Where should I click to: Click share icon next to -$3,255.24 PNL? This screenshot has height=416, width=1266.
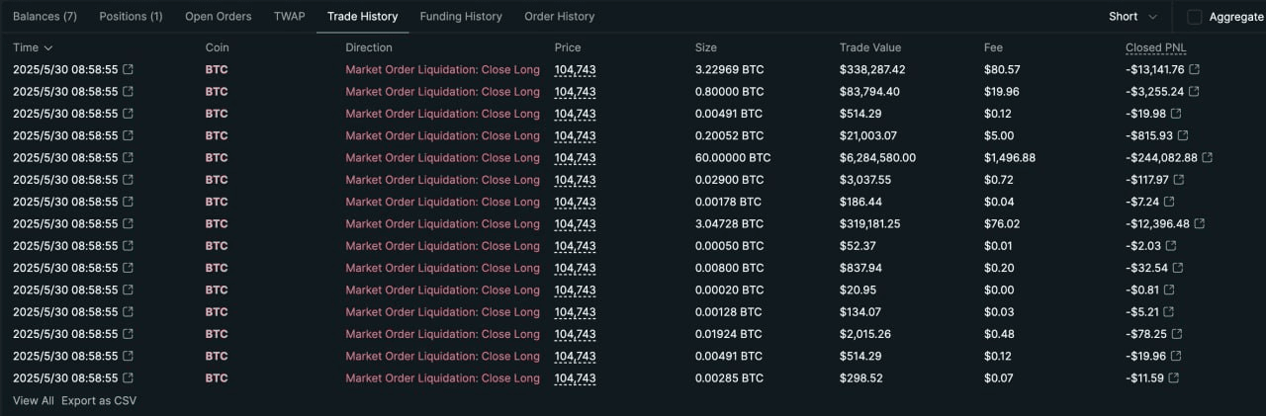1195,92
